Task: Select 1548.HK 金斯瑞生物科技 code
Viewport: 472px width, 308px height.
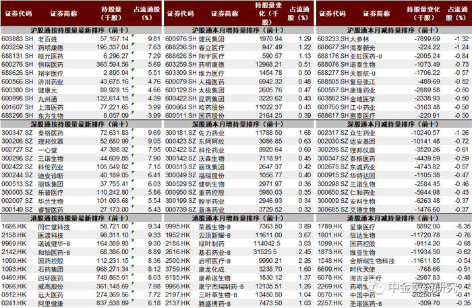Action: (x=330, y=261)
